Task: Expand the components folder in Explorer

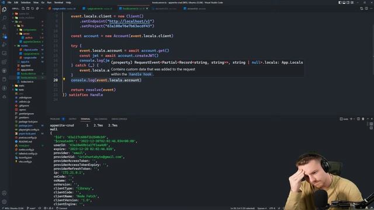Action: click(x=30, y=30)
